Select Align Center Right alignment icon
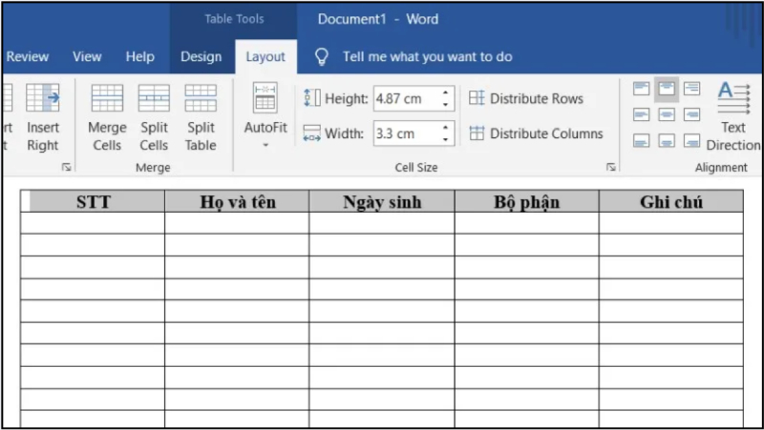Image resolution: width=764 pixels, height=430 pixels. 691,114
